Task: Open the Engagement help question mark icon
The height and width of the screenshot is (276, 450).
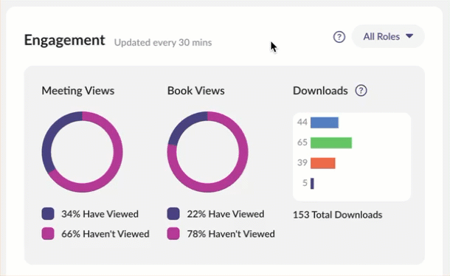Action: tap(339, 37)
